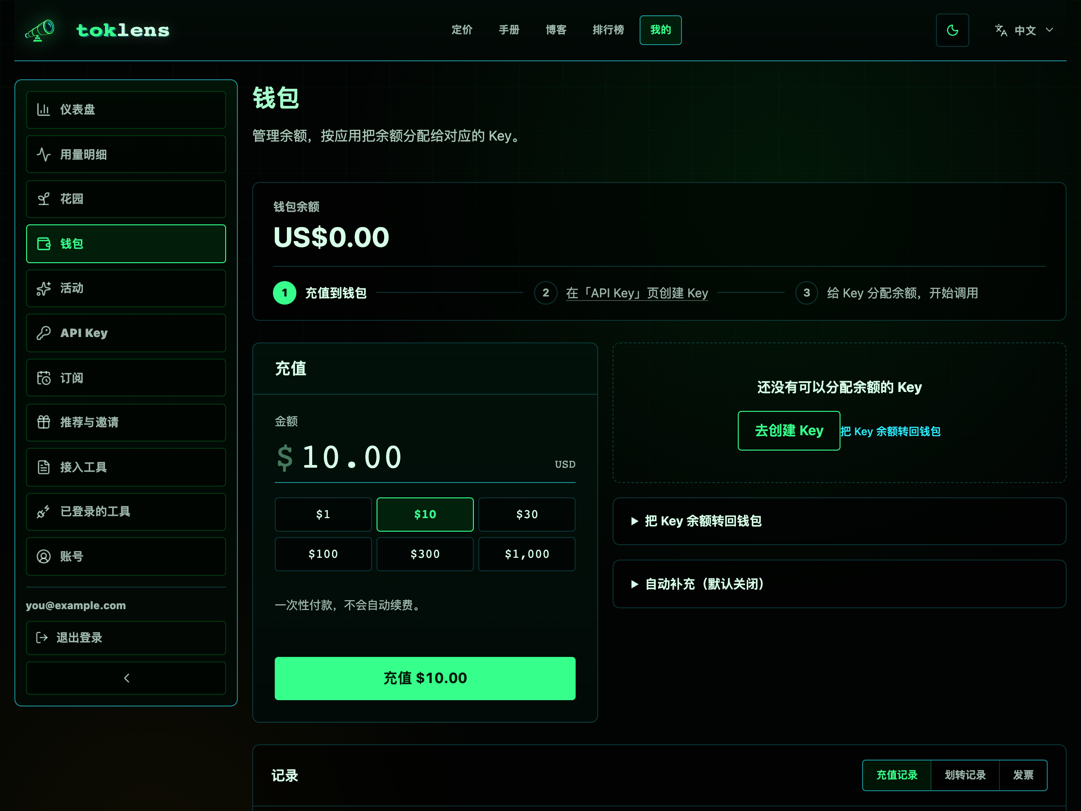
Task: Click the 活动 sparkle star icon
Action: coord(44,288)
